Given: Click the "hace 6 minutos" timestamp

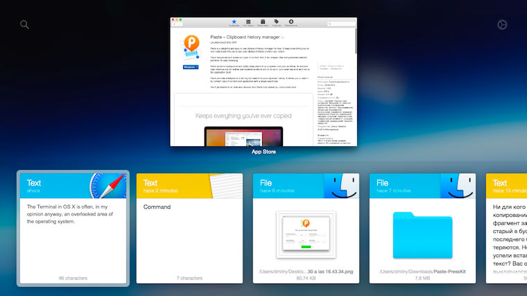Looking at the screenshot, I should [x=277, y=191].
